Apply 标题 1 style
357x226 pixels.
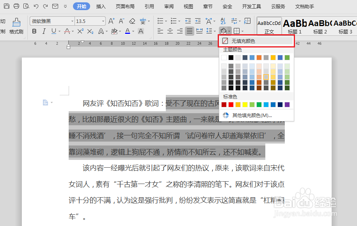coord(295,26)
